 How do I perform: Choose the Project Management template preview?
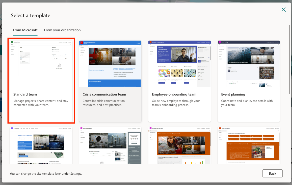click(x=110, y=145)
